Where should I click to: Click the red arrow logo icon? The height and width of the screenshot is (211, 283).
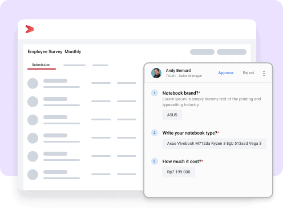pos(30,29)
